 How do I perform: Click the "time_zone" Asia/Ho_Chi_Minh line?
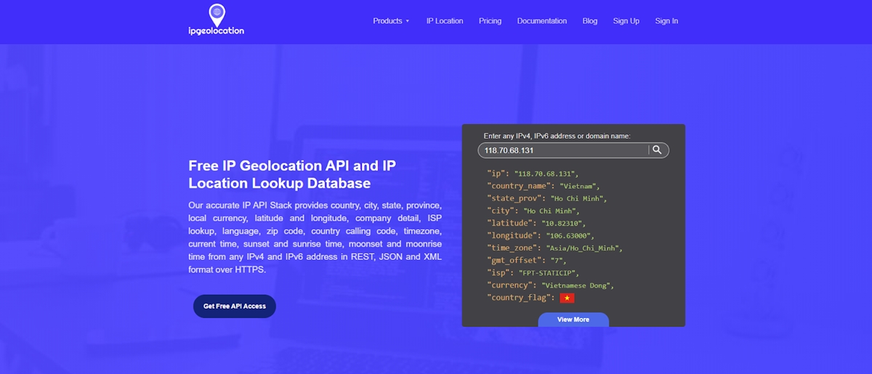click(554, 248)
